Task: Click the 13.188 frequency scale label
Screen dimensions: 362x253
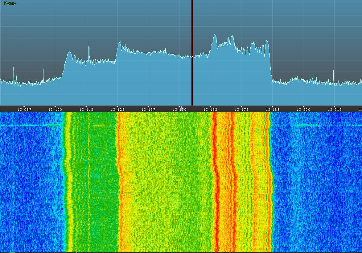Action: click(273, 110)
